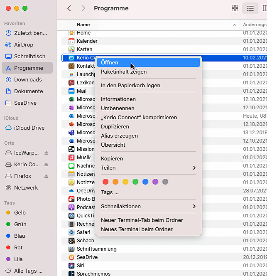Image resolution: width=267 pixels, height=276 pixels.
Task: Choose Öffnen from the context menu
Action: [110, 62]
